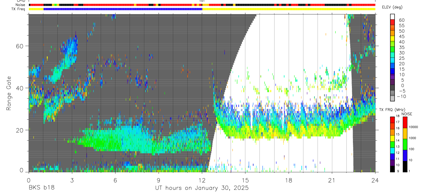Click the 'Noise' row label at top left

(20, 5)
